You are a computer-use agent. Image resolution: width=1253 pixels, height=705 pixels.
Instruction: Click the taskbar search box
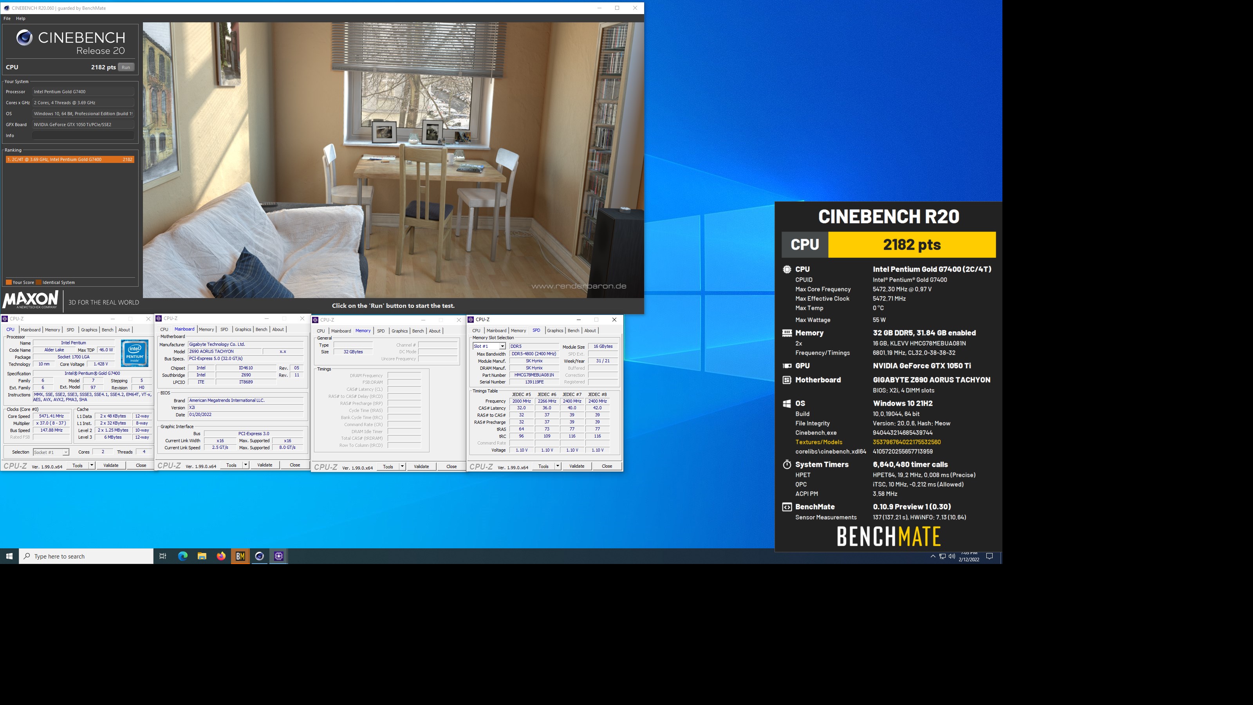[86, 556]
